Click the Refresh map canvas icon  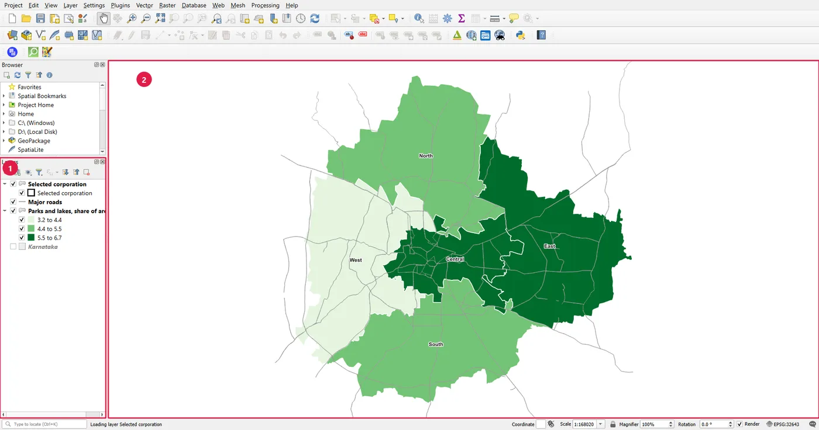(x=315, y=19)
